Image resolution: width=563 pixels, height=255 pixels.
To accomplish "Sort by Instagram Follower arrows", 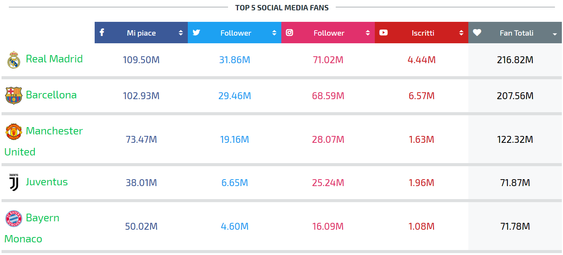I will pyautogui.click(x=368, y=33).
